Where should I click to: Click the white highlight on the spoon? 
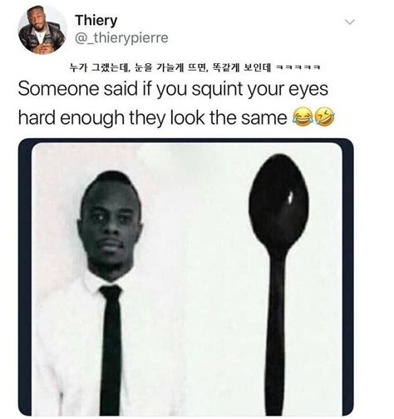click(x=290, y=198)
